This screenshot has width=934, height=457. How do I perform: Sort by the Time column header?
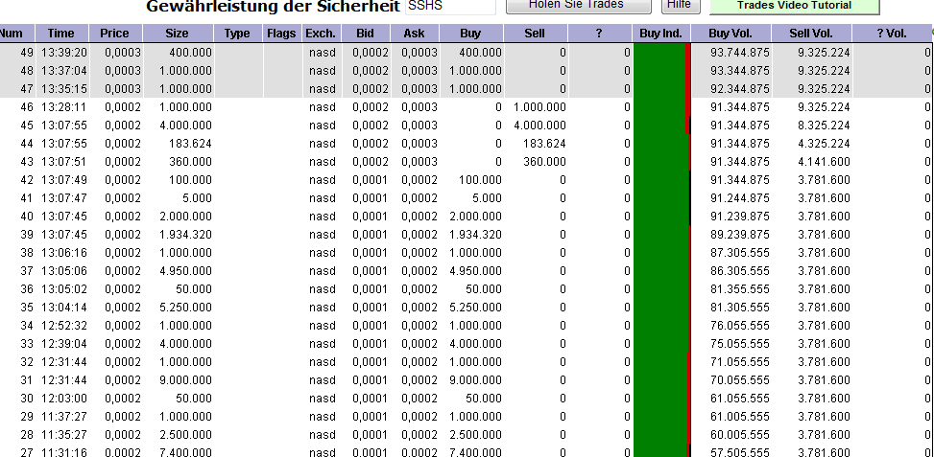click(62, 34)
